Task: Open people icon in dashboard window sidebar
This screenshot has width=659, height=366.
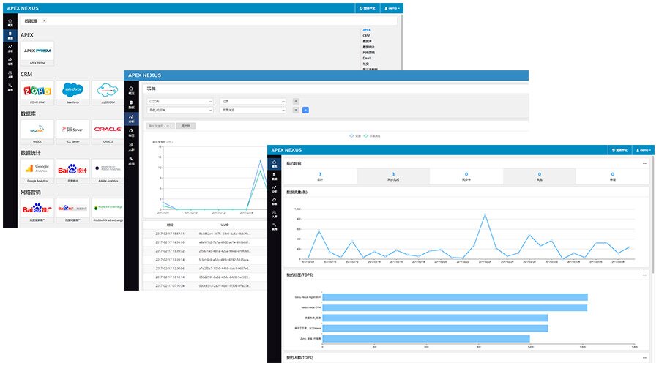Action: [275, 214]
